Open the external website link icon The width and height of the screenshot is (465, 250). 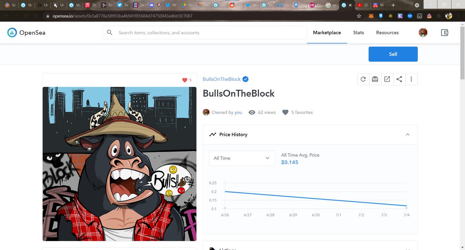pos(387,79)
